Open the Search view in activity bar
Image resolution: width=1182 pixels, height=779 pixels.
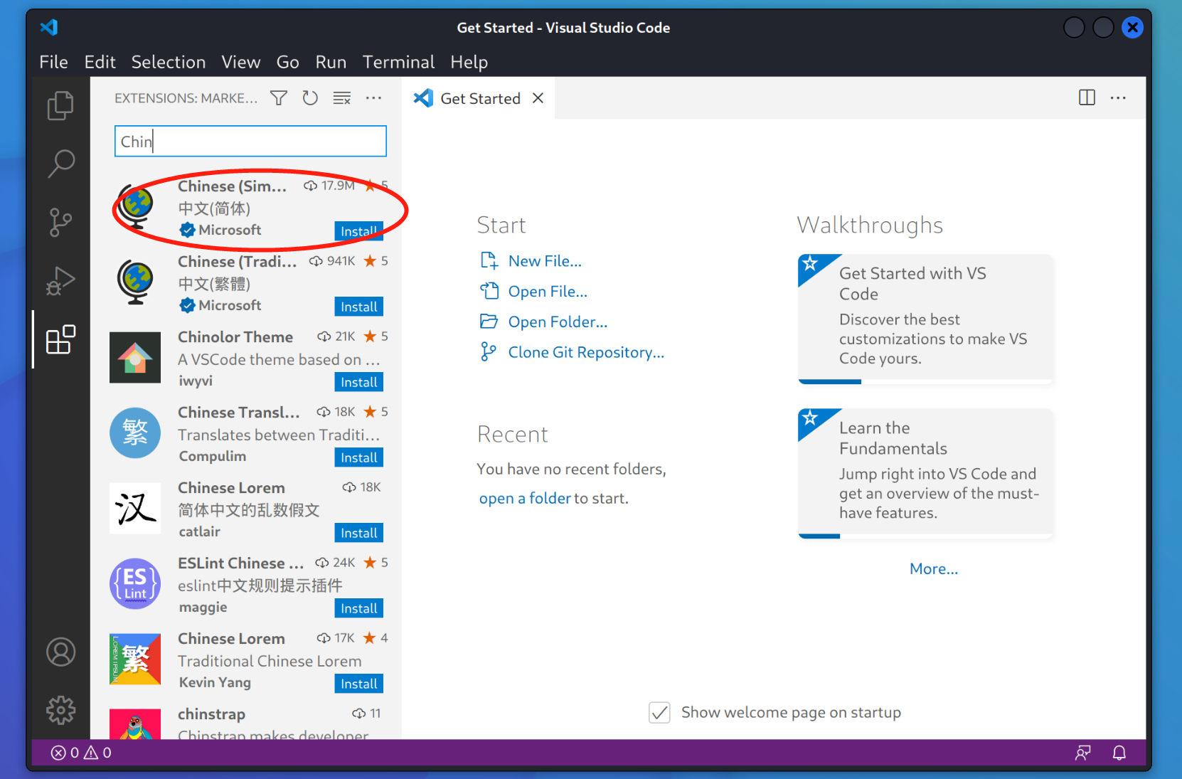60,164
